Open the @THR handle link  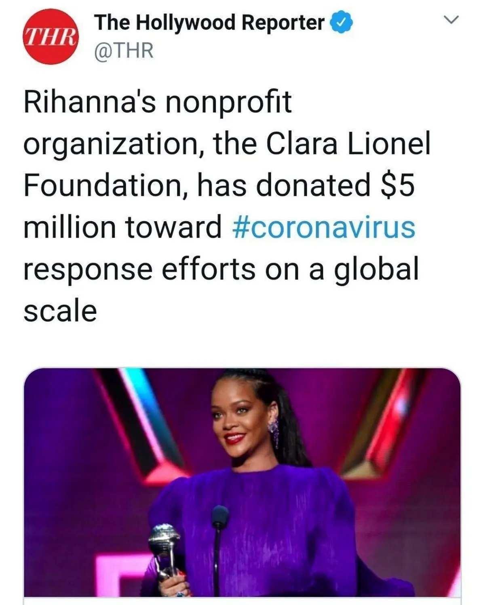[124, 51]
